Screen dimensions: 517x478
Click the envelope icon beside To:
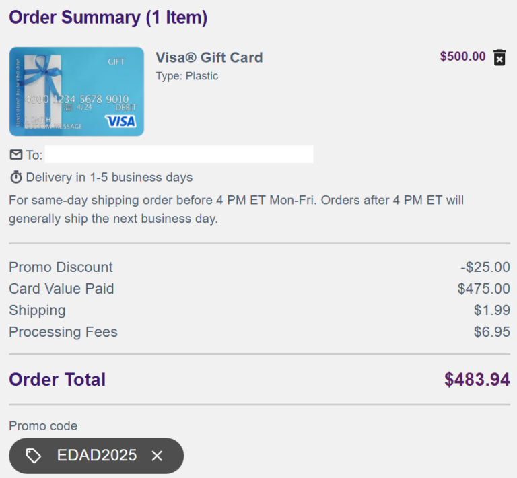click(x=16, y=155)
